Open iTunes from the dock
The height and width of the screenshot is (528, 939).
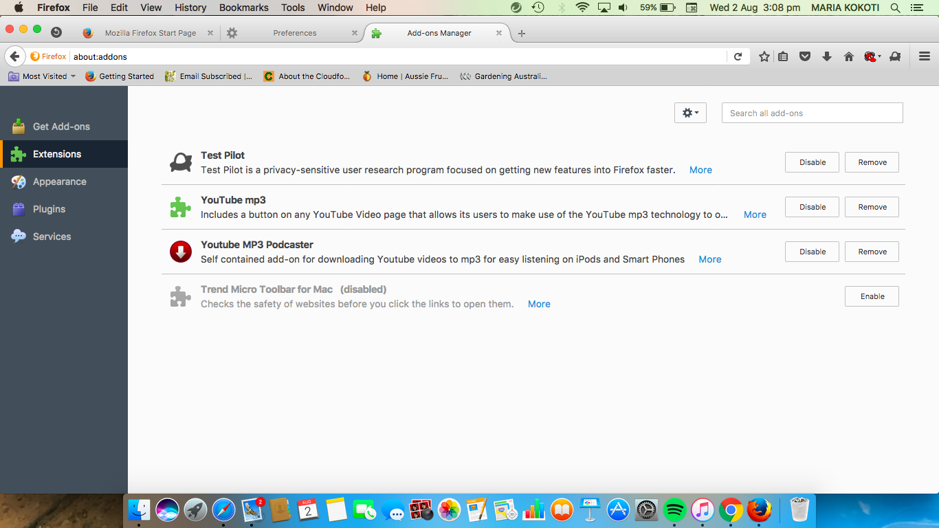coord(703,510)
